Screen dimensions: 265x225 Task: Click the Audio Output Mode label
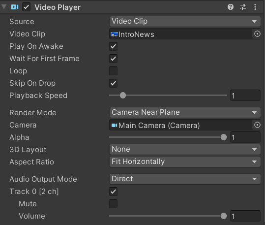click(43, 179)
